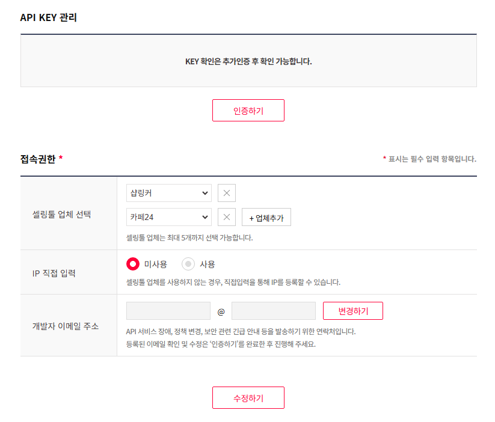The width and height of the screenshot is (495, 422).
Task: Click the 인증하기 button
Action: 248,111
